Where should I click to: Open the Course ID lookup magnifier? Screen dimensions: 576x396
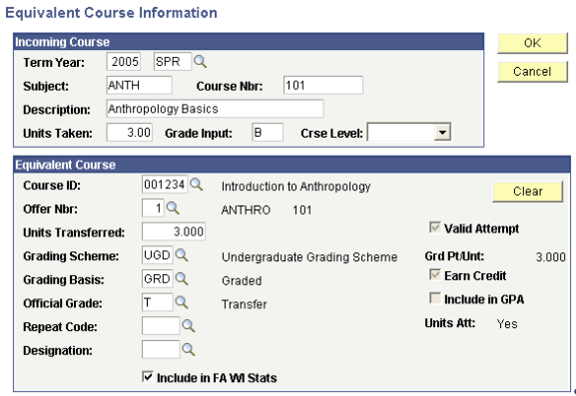[x=197, y=185]
